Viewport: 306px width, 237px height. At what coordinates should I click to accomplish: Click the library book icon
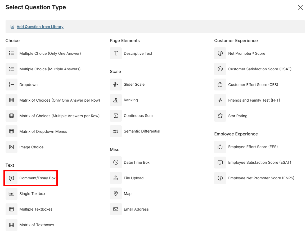(12, 27)
